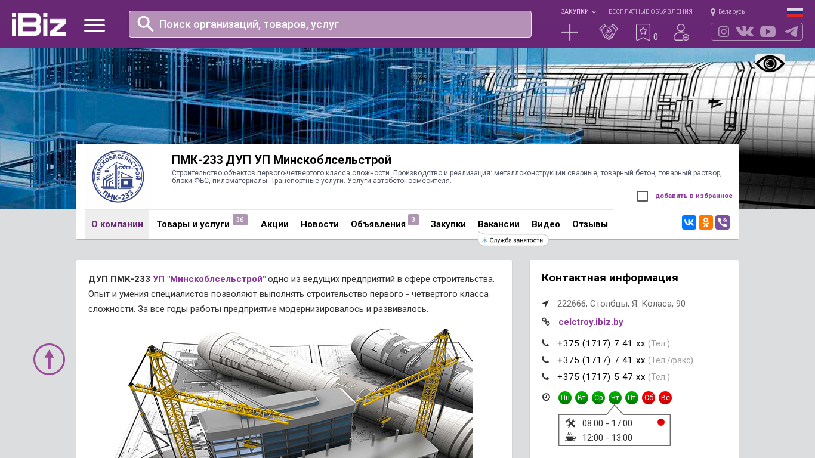Click the phone icon beside 5 47 xx number
Viewport: 815px width, 458px height.
pos(545,377)
